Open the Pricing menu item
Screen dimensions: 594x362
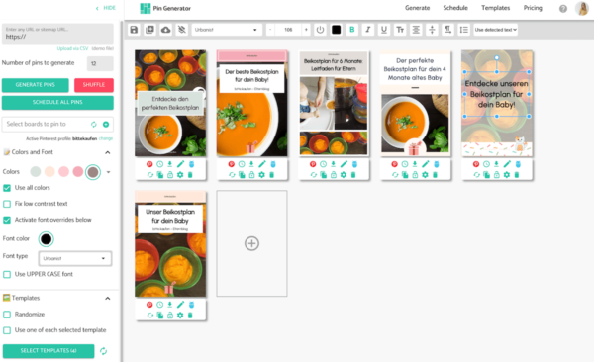coord(533,8)
